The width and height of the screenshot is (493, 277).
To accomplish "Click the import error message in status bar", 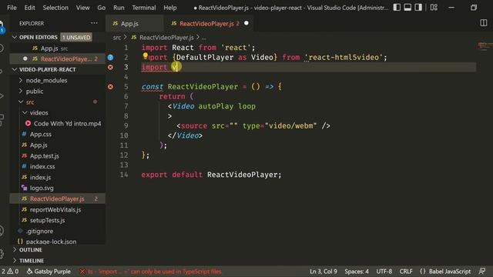I will coord(151,272).
